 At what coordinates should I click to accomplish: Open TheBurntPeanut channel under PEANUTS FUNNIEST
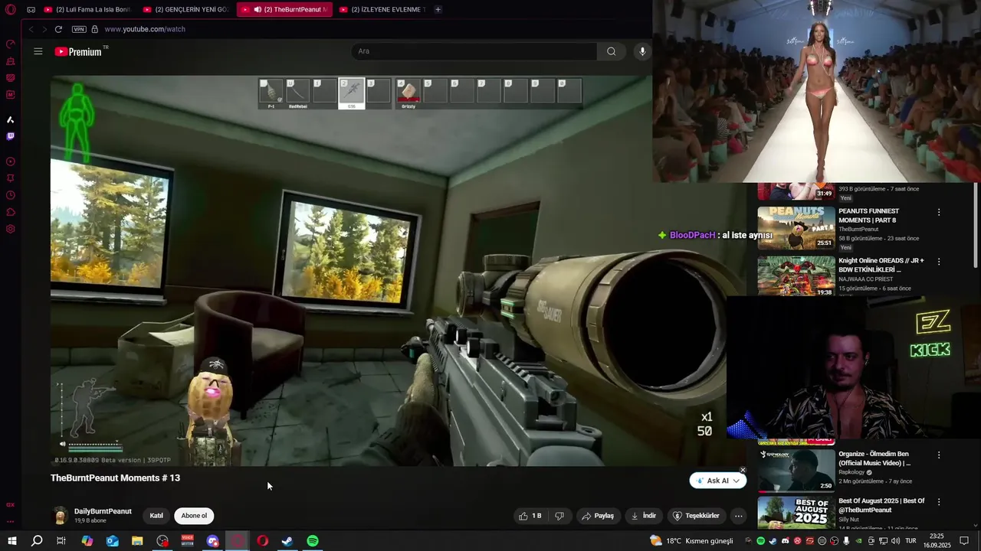[x=858, y=229]
